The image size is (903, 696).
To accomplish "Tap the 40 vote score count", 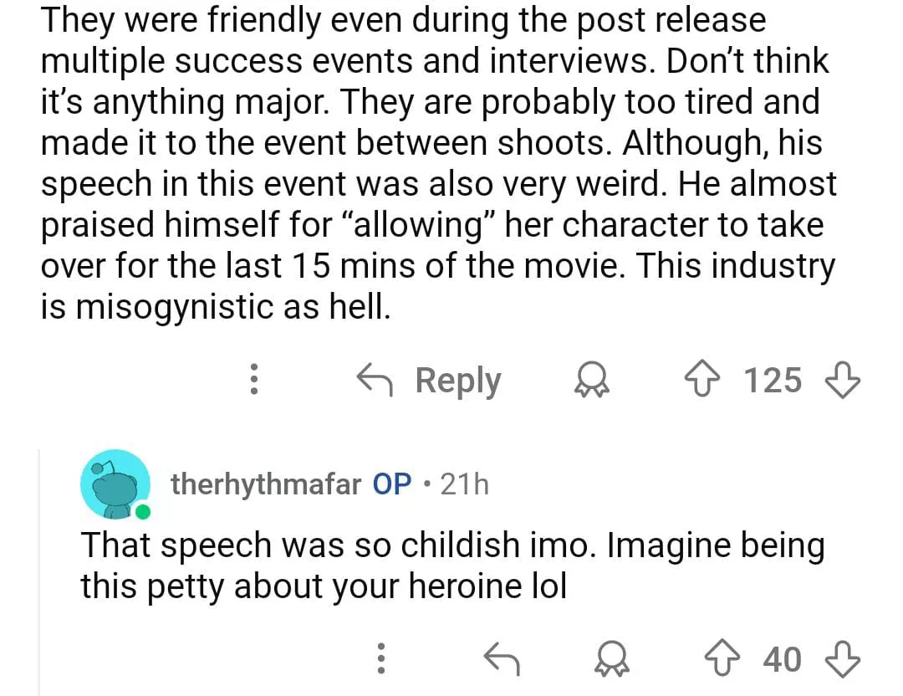I will tap(782, 659).
